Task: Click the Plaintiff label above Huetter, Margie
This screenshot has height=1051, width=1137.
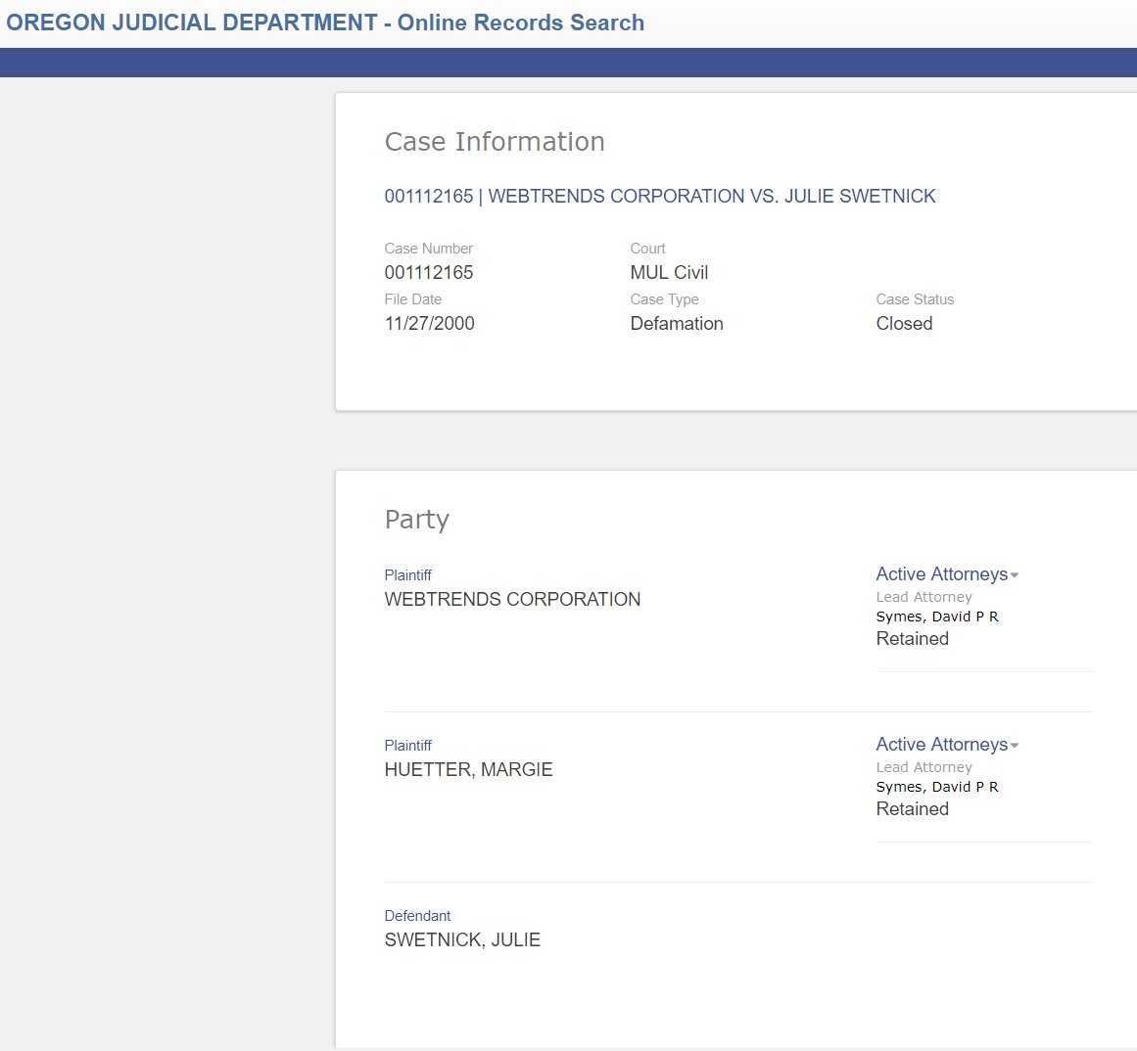Action: [407, 746]
